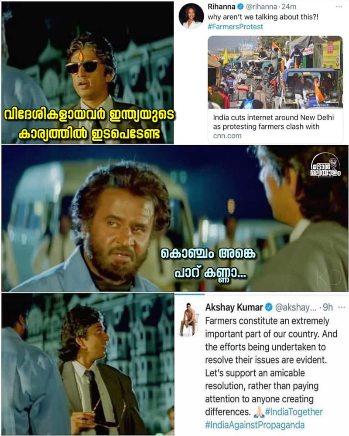Open the Akshay Kumar display name
Viewport: 349px width, 436px height.
pyautogui.click(x=234, y=307)
